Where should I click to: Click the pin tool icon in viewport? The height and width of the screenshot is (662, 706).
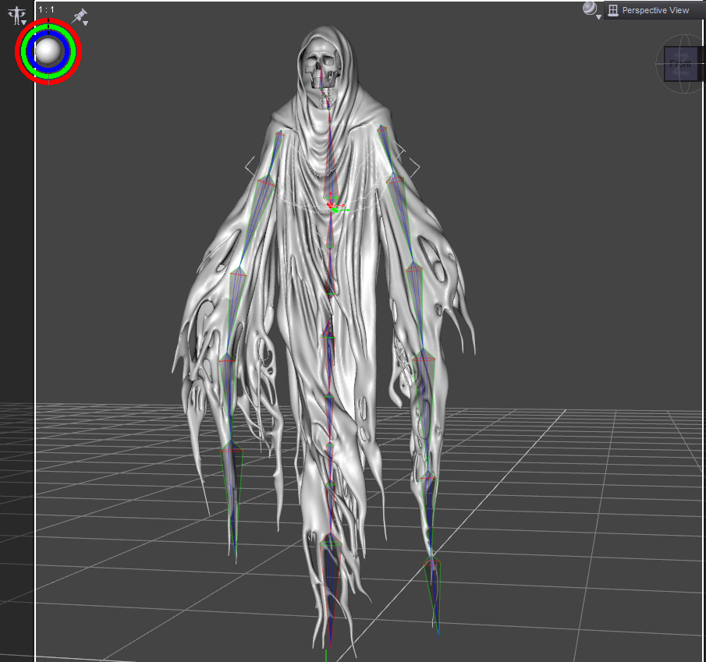[x=80, y=17]
